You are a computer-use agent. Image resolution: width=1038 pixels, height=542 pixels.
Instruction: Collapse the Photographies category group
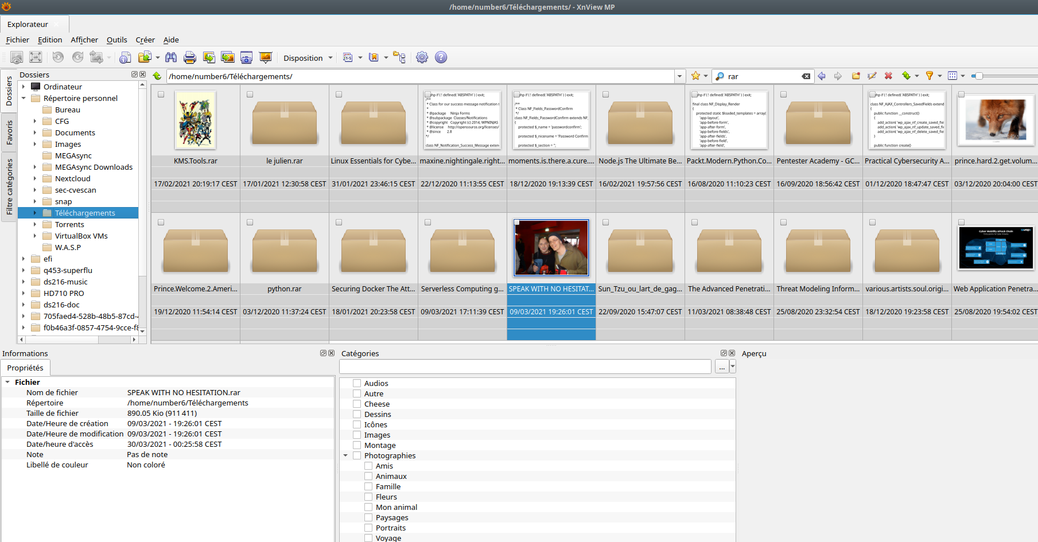[345, 455]
